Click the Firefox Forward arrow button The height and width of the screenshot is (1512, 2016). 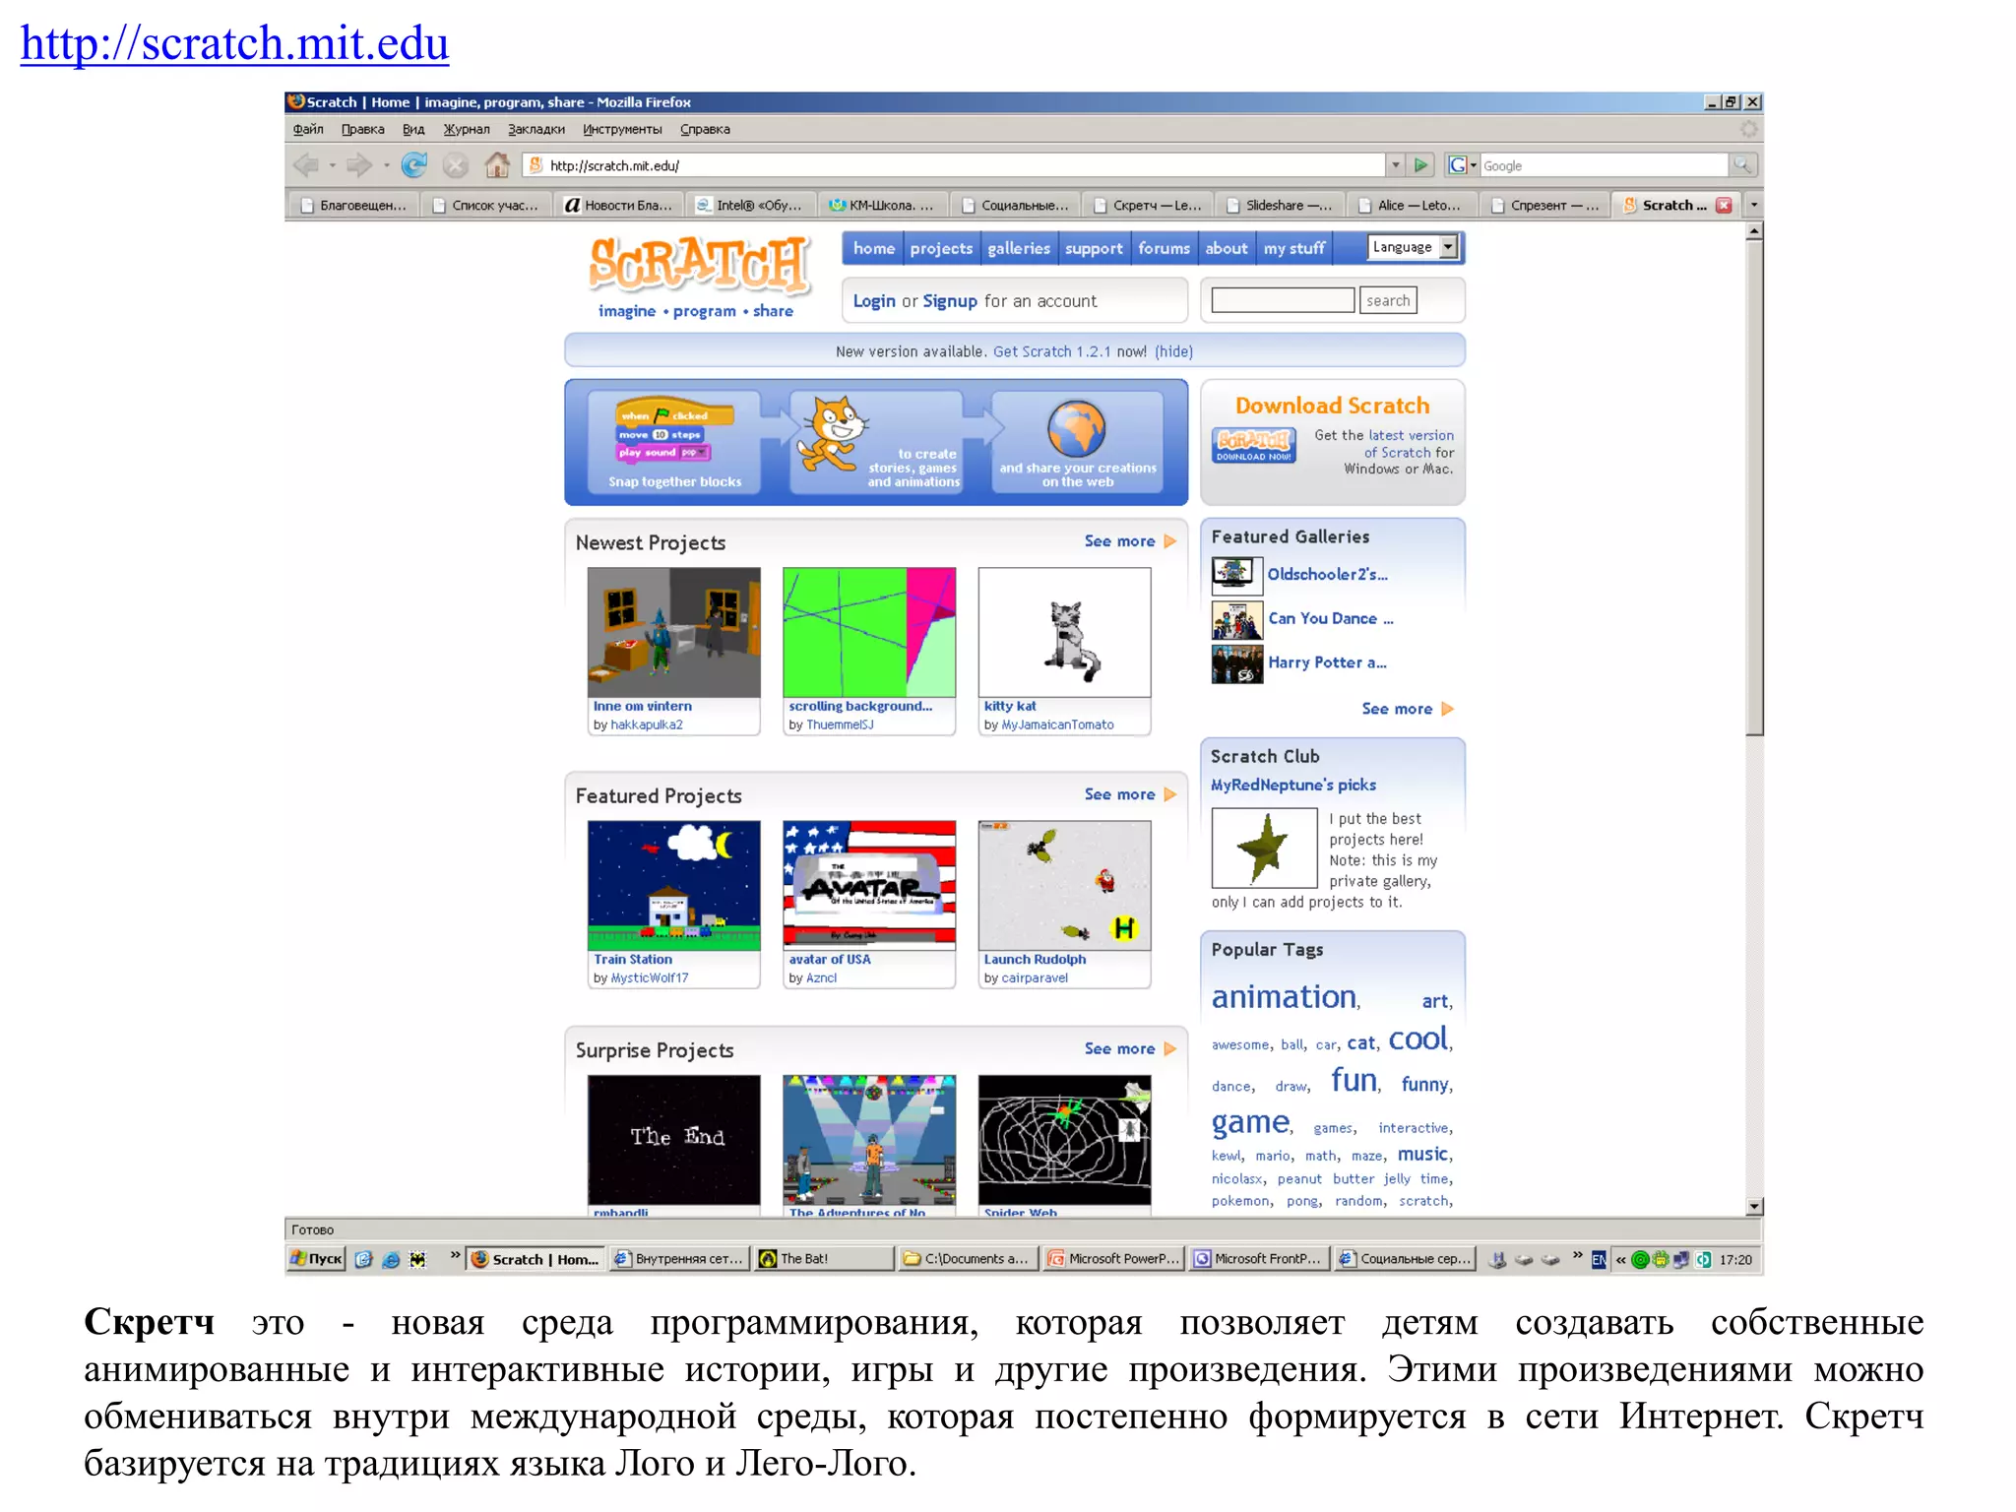tap(359, 165)
